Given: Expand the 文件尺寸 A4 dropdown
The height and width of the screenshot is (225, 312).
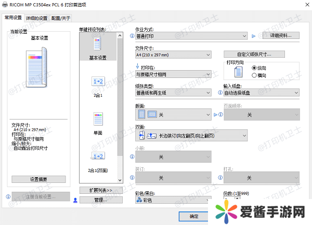Looking at the screenshot, I should click(173, 55).
